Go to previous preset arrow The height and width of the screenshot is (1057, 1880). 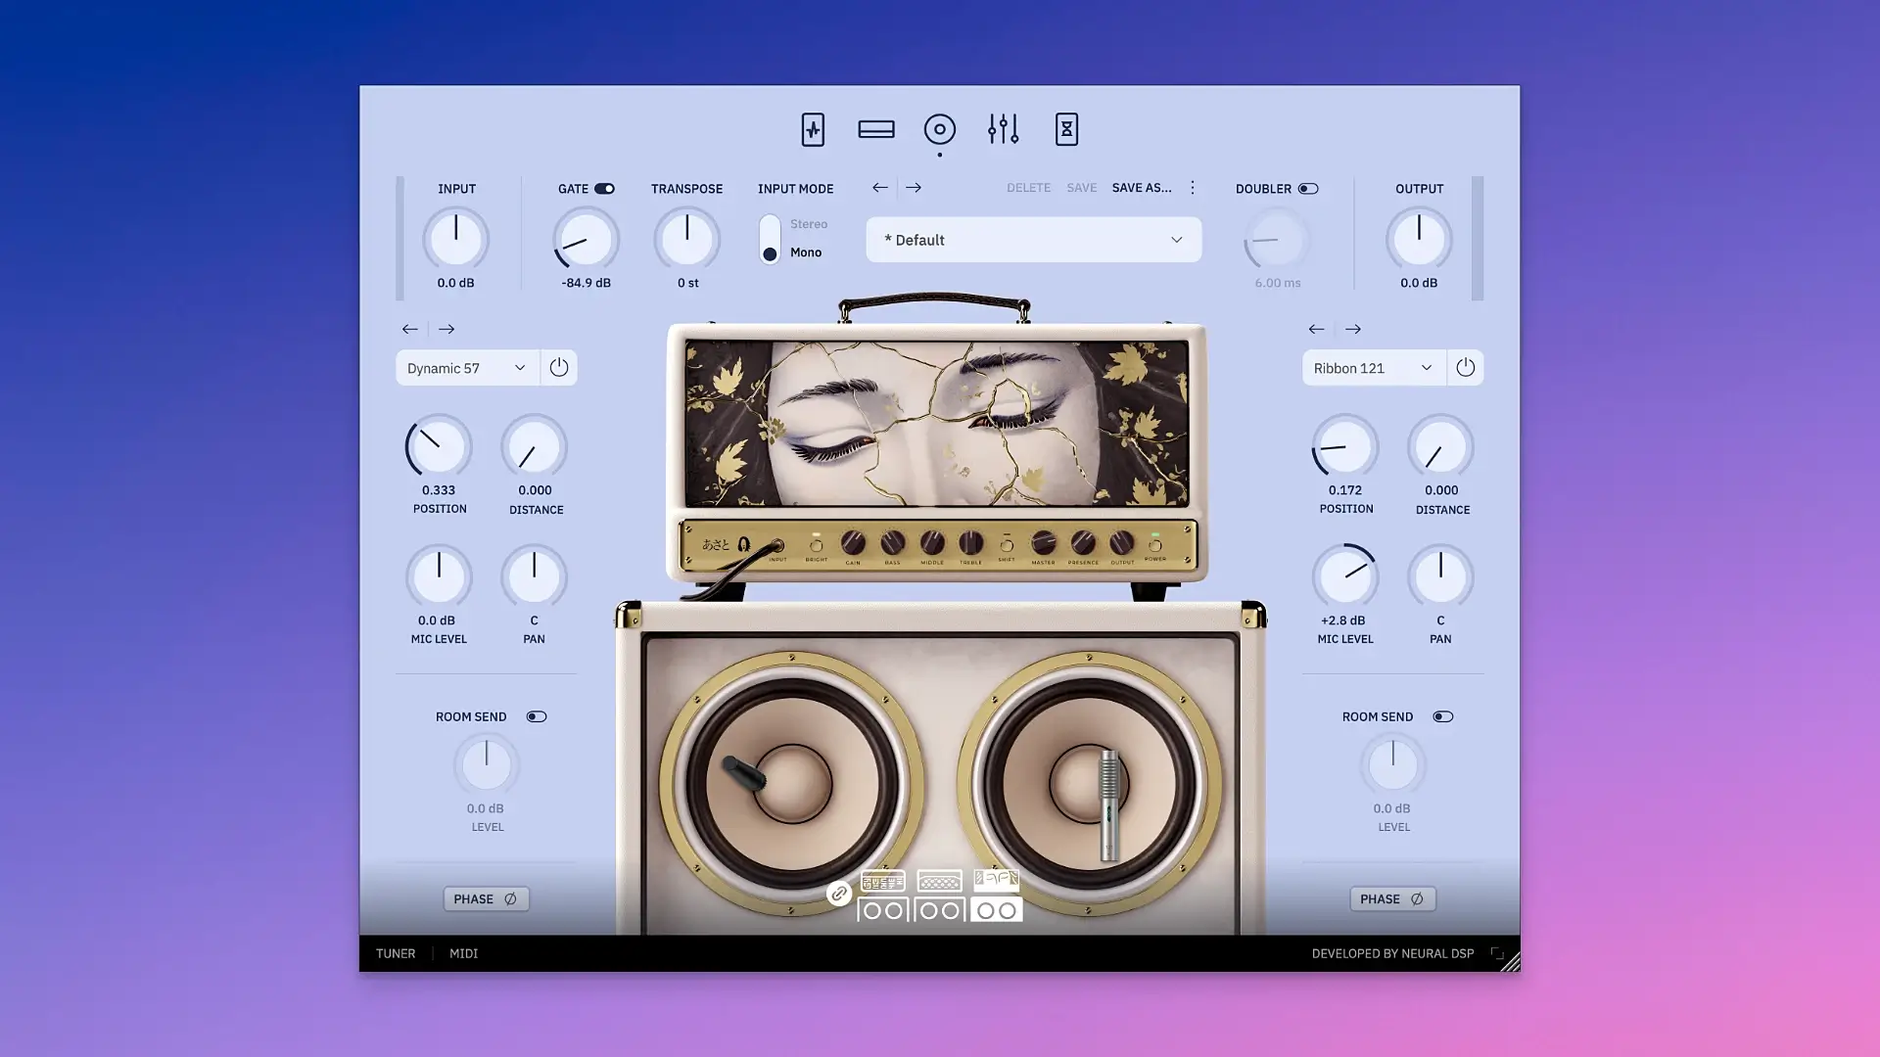(880, 187)
